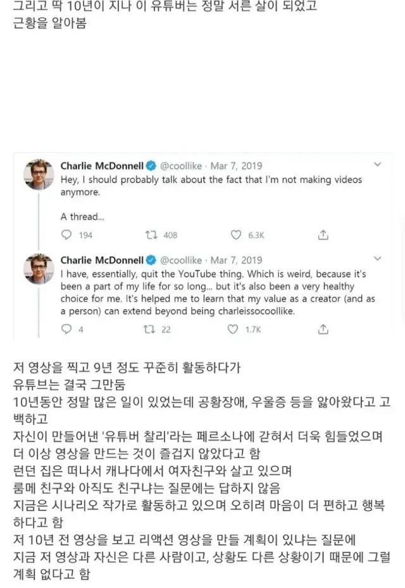Retweet the second tweet with 22 retweets
Viewport: 405px width, 588px height.
click(151, 329)
